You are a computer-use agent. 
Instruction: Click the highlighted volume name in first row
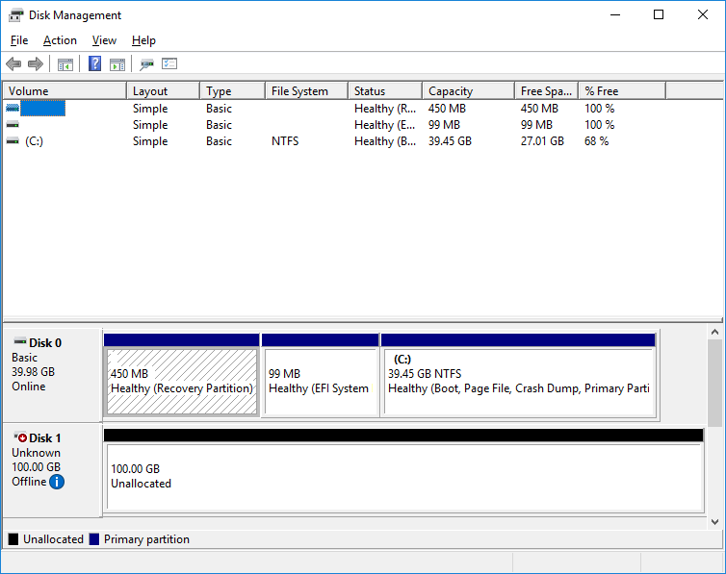coord(42,108)
